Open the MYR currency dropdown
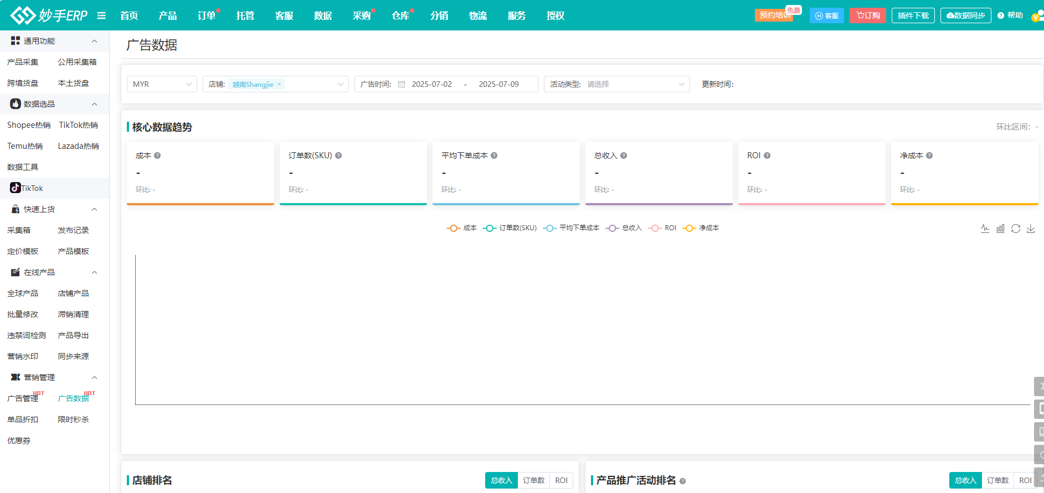The width and height of the screenshot is (1044, 493). 162,84
